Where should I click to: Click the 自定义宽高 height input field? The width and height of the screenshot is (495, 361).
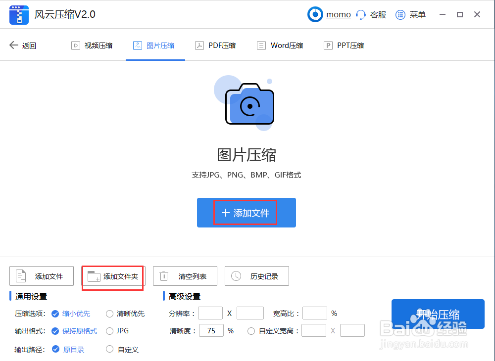point(352,330)
